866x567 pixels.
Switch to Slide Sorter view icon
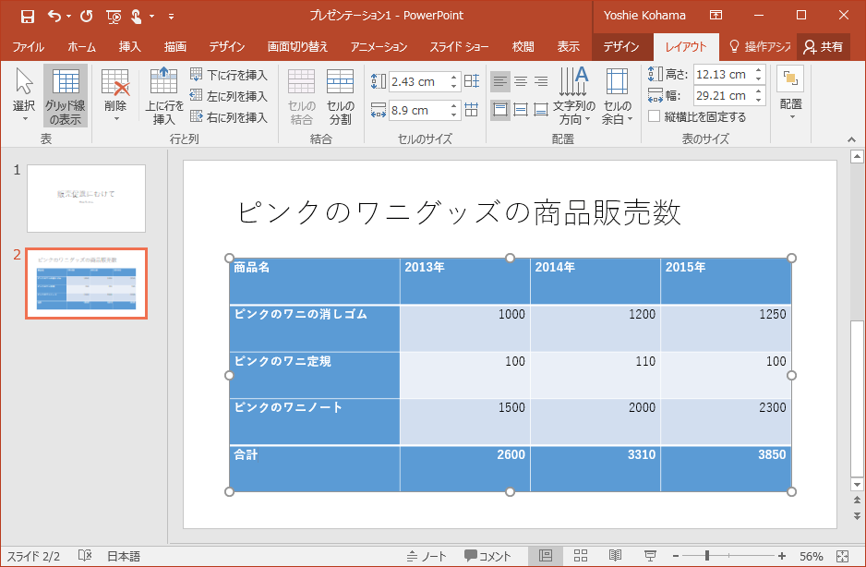(581, 556)
